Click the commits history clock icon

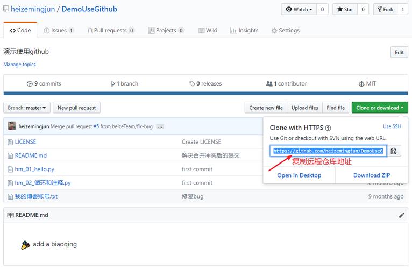tap(30, 84)
